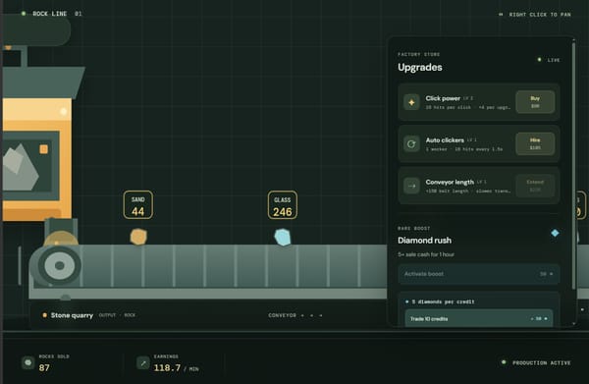Click the Click power upgrade title

pyautogui.click(x=443, y=98)
